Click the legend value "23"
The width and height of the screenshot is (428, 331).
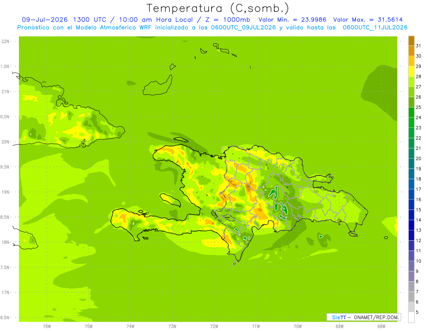(x=418, y=128)
